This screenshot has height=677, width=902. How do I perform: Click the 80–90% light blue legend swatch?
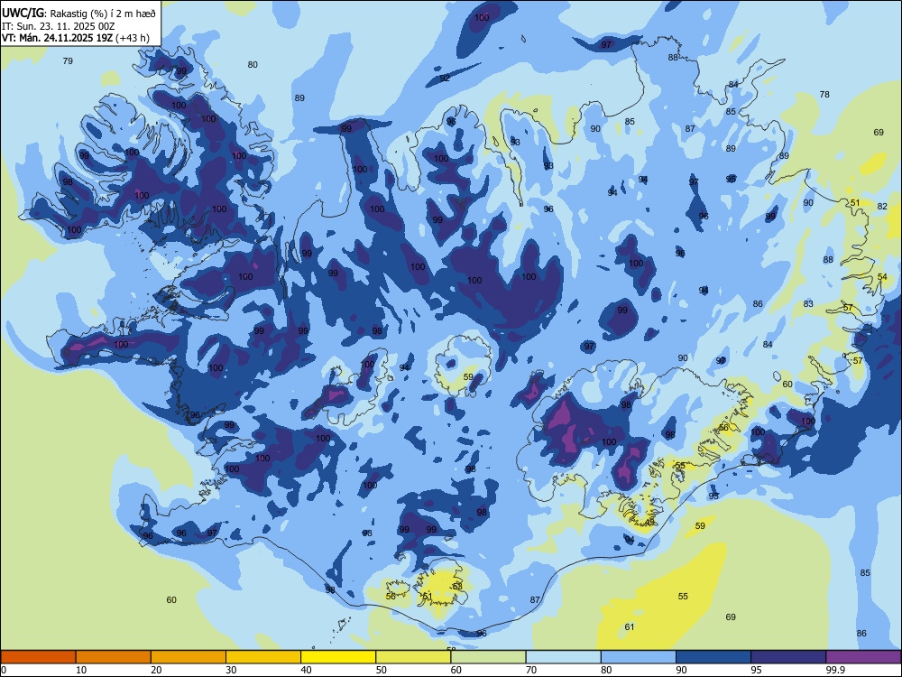(x=639, y=657)
